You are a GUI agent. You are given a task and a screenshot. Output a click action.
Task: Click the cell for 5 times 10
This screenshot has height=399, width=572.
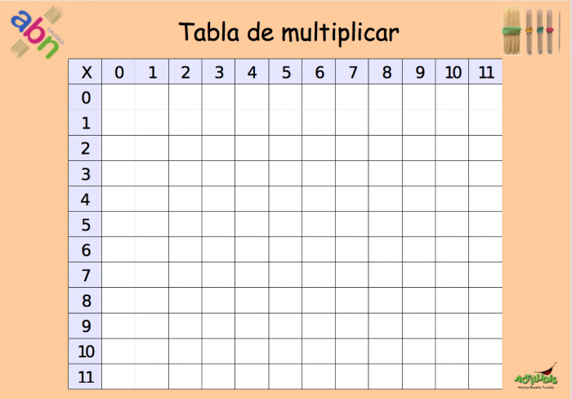[x=453, y=224]
